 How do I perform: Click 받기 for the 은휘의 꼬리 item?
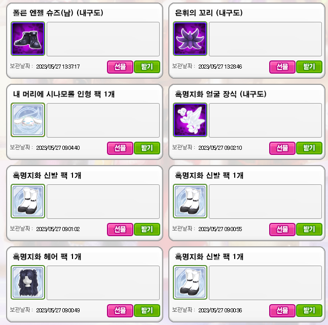pos(309,67)
